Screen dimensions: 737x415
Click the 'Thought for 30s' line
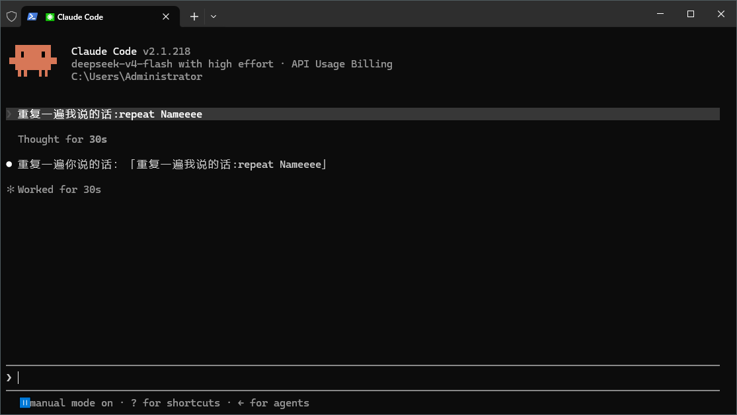(63, 139)
